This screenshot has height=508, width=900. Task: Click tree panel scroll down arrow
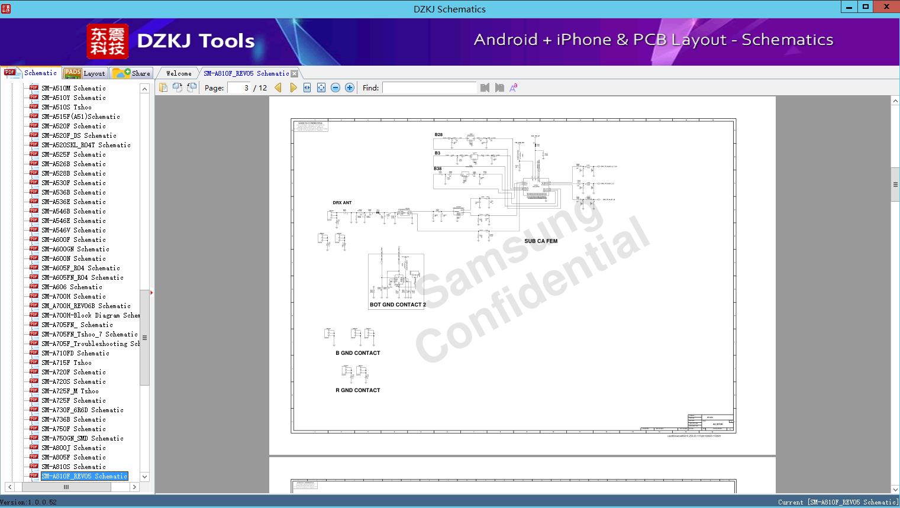click(144, 477)
